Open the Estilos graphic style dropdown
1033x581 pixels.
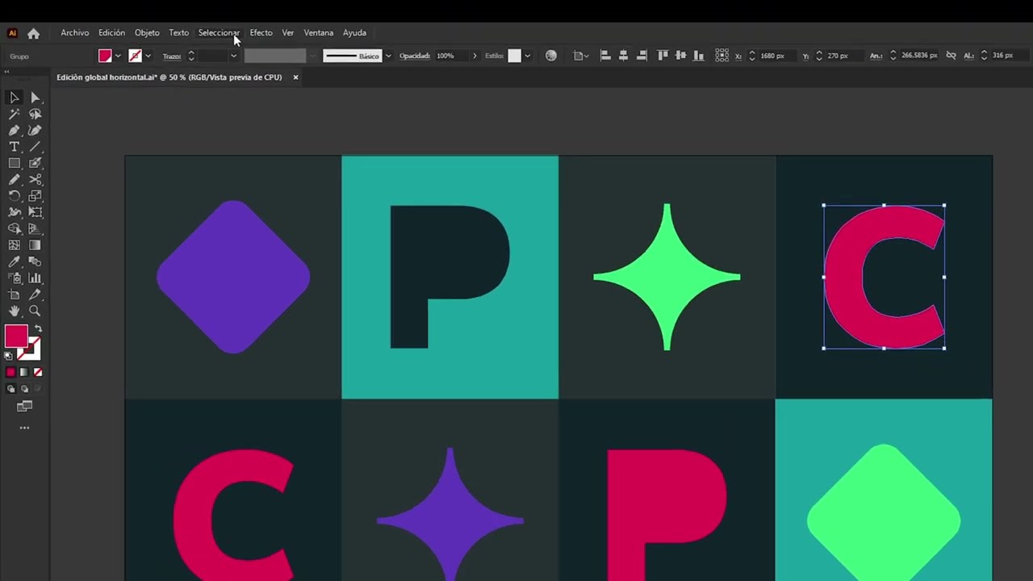pos(527,56)
